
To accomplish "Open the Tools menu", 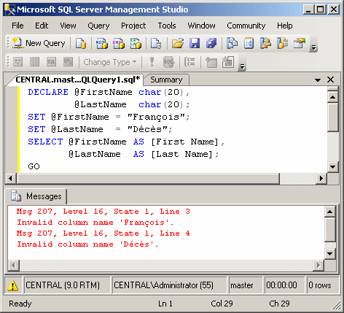I will pos(167,26).
